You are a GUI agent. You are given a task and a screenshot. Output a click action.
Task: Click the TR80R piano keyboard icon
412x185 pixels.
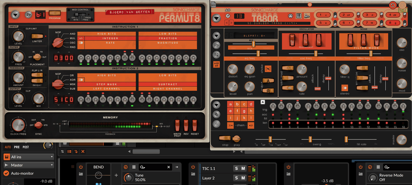click(x=299, y=16)
